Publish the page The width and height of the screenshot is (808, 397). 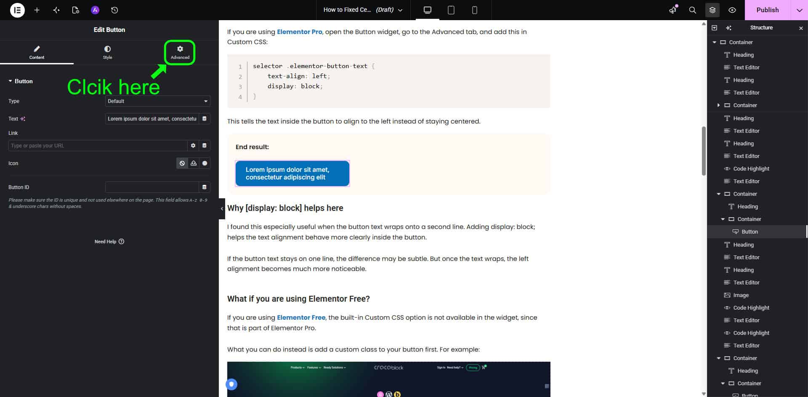click(768, 10)
